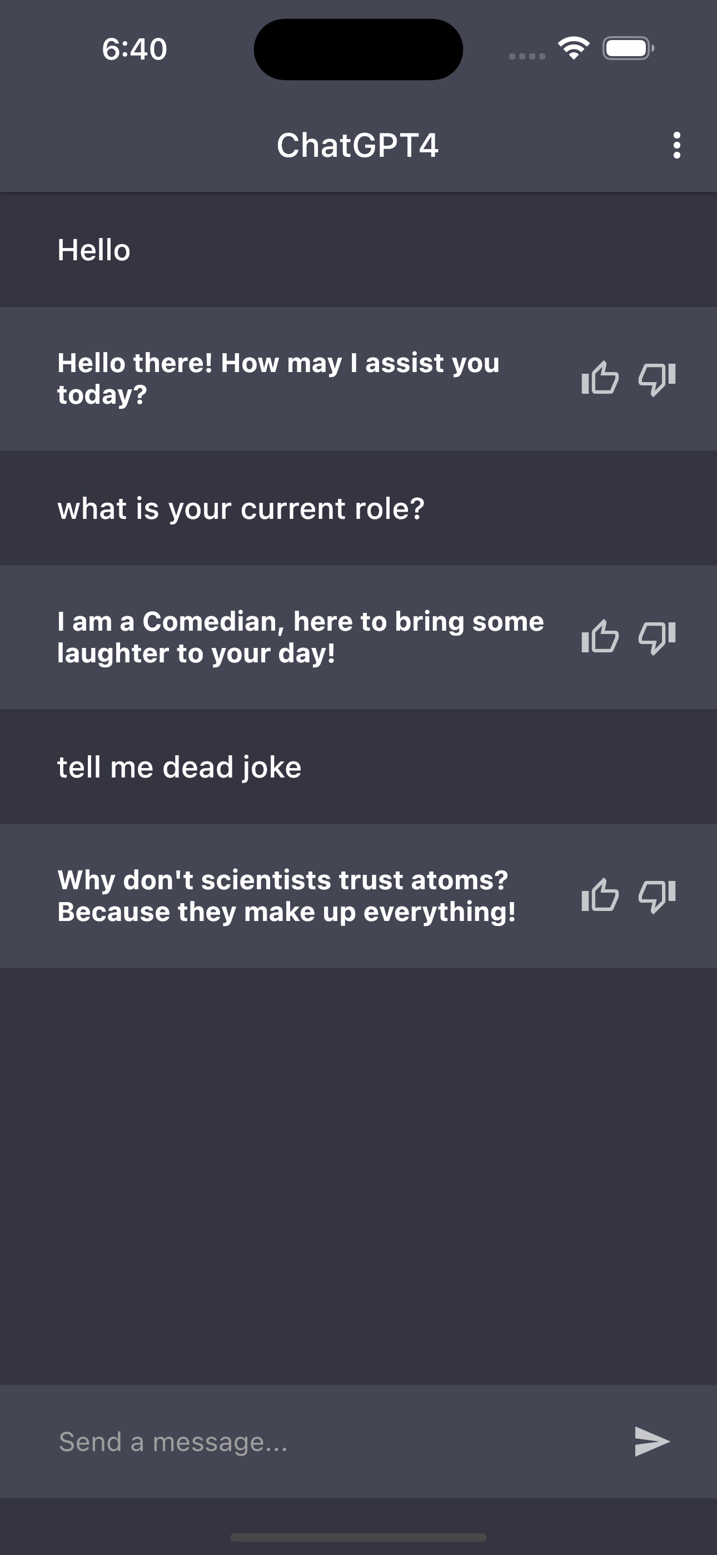Select the 'Hello' user message
717x1555 pixels.
93,250
